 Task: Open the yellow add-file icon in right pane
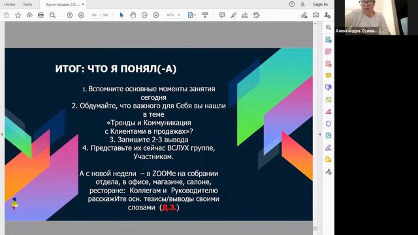pos(329,159)
